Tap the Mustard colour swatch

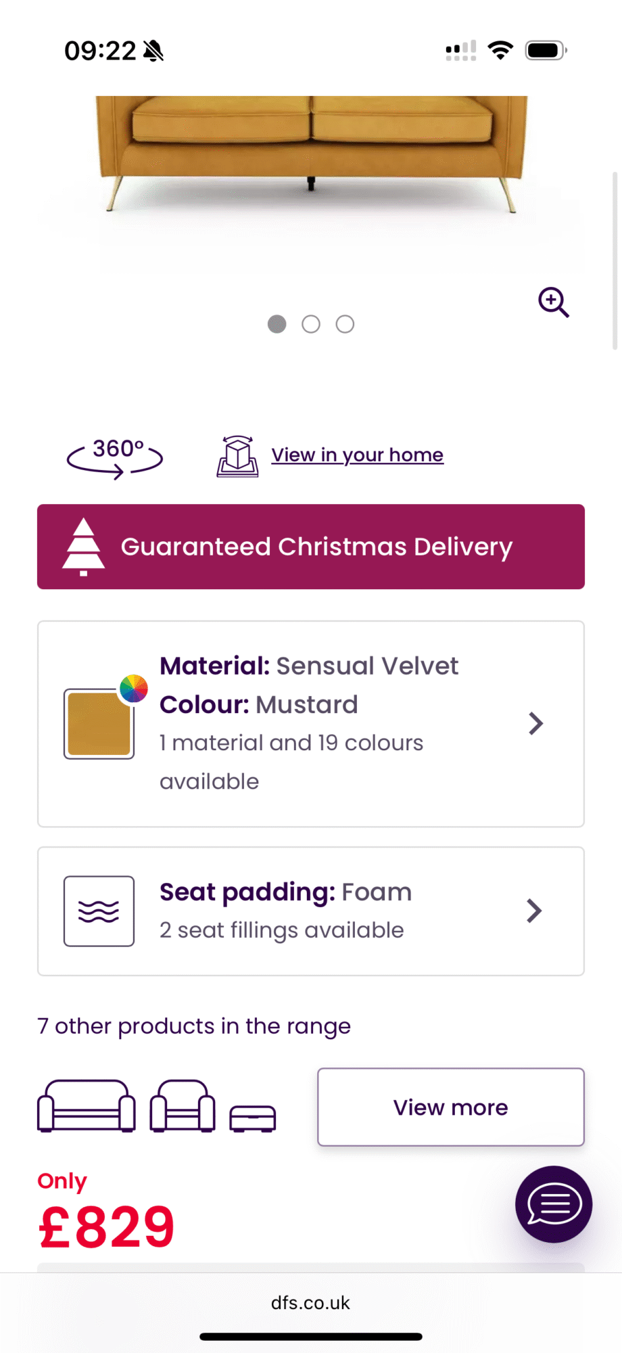98,725
